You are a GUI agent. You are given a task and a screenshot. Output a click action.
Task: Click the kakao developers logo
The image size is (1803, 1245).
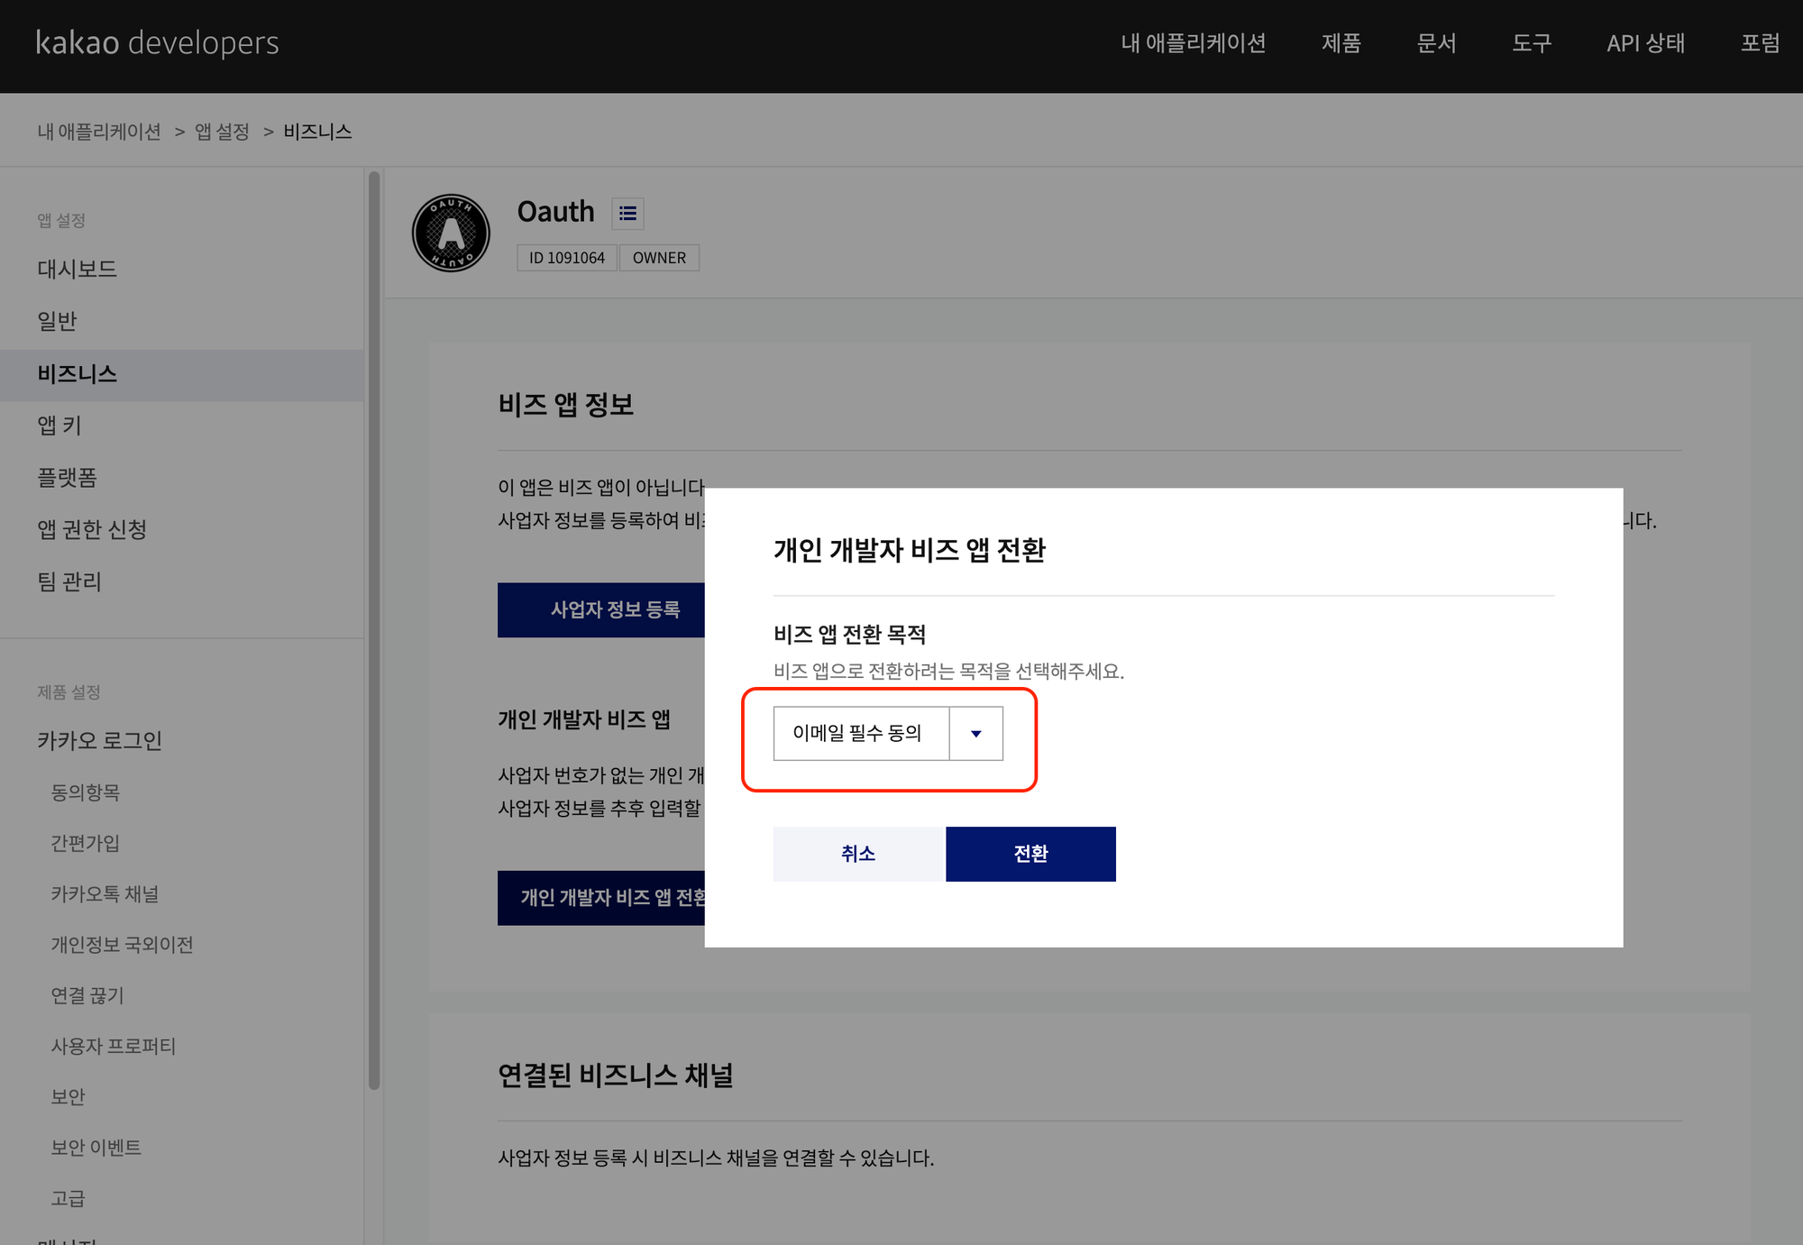coord(157,42)
